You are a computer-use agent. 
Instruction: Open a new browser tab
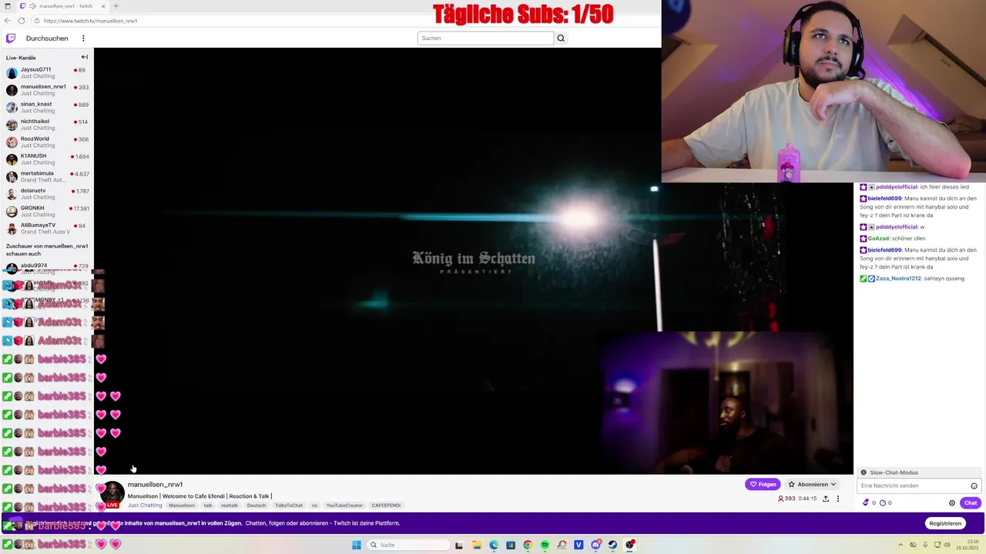[116, 6]
